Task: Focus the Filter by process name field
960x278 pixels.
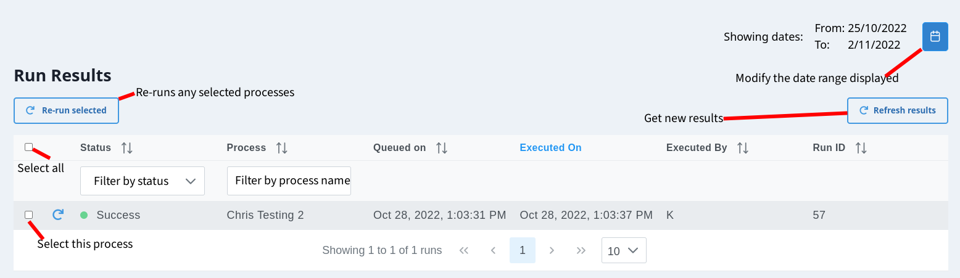Action: click(289, 181)
